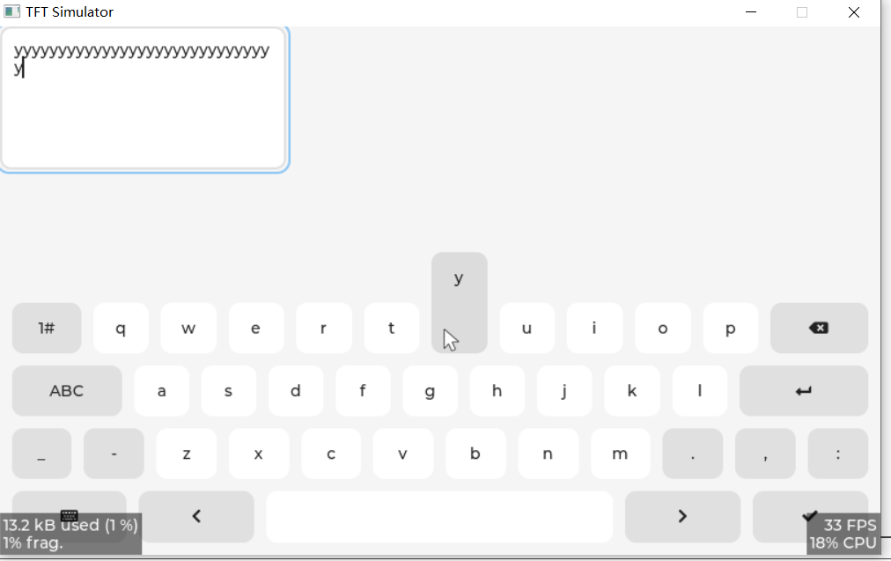Tap the letter g key
891x561 pixels.
(x=430, y=390)
